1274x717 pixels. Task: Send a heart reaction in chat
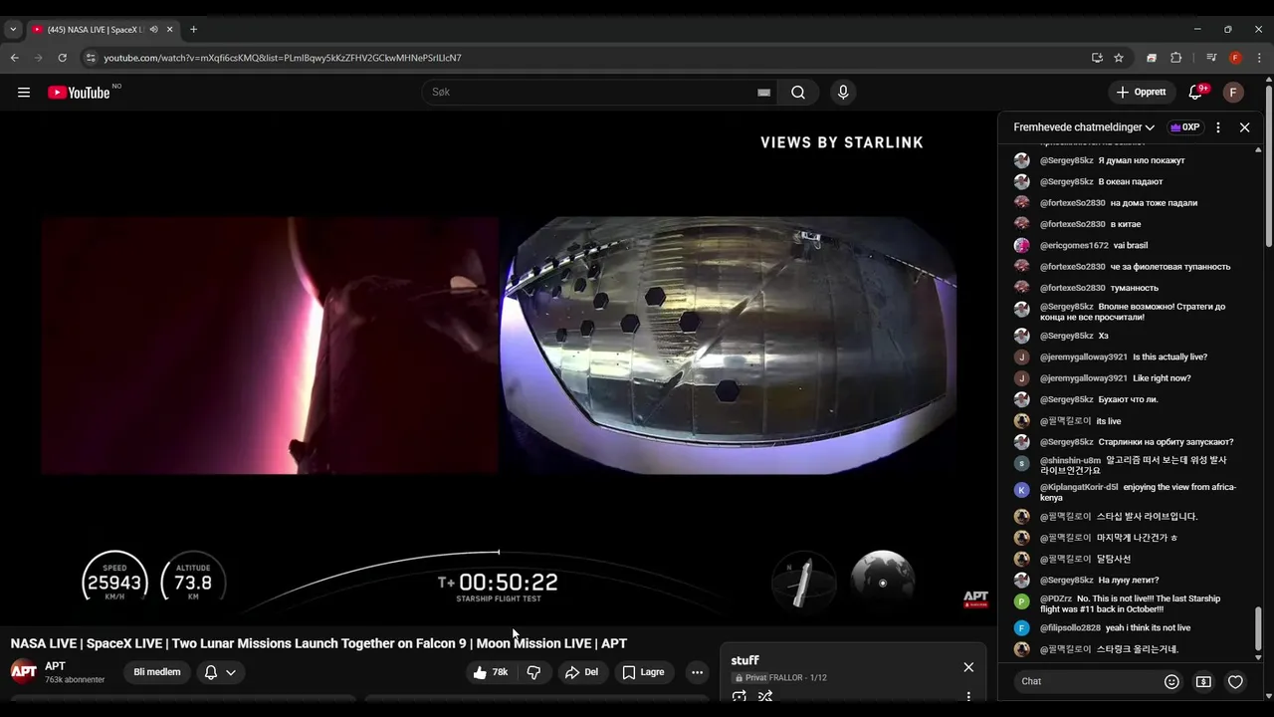1235,681
